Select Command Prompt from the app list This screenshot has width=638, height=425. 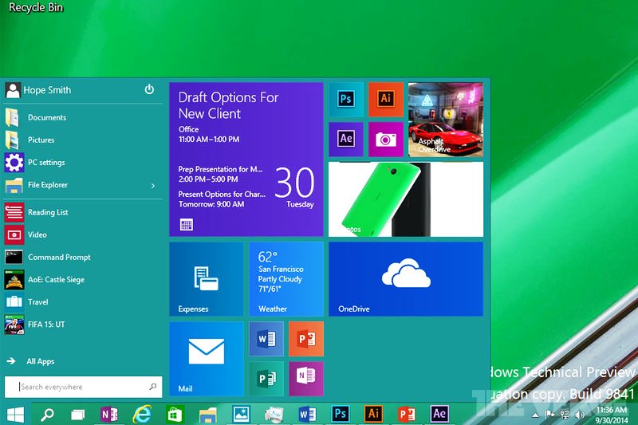click(59, 258)
